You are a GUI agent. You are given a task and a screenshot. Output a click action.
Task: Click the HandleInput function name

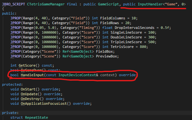point(32,75)
